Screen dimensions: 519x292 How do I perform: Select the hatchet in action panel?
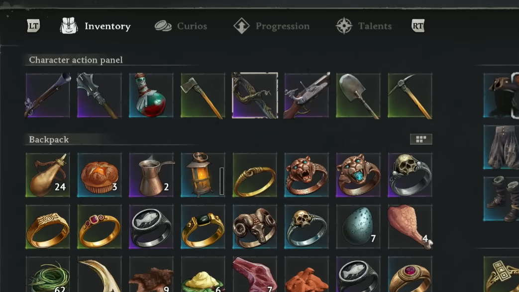point(203,96)
